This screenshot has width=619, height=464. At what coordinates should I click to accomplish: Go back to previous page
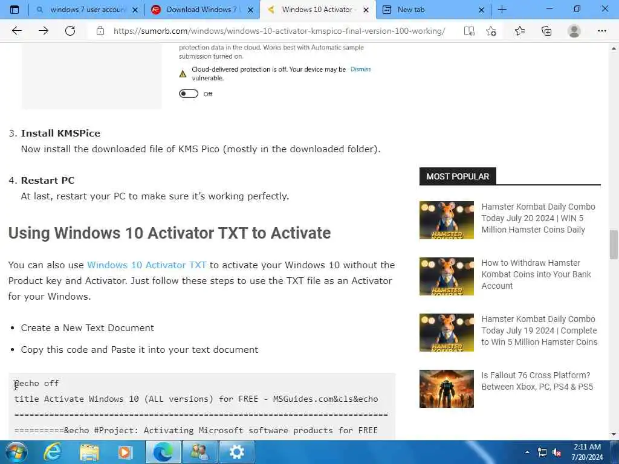point(16,31)
